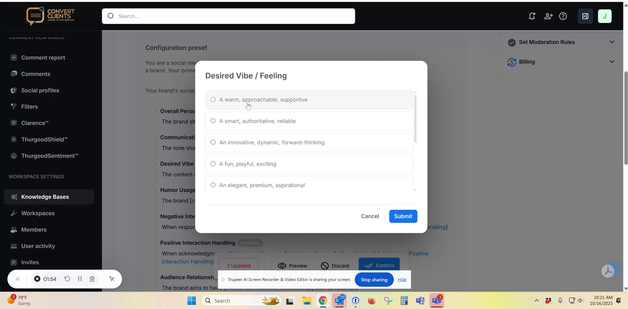This screenshot has height=309, width=628.
Task: Open Knowledge Bases from the sidebar
Action: [x=45, y=197]
